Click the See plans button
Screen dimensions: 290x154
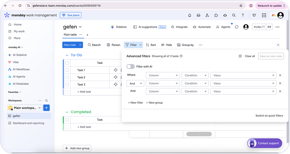pos(71,15)
